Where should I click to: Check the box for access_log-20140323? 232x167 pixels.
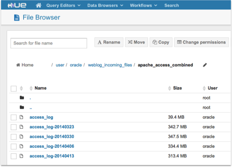click(14, 127)
